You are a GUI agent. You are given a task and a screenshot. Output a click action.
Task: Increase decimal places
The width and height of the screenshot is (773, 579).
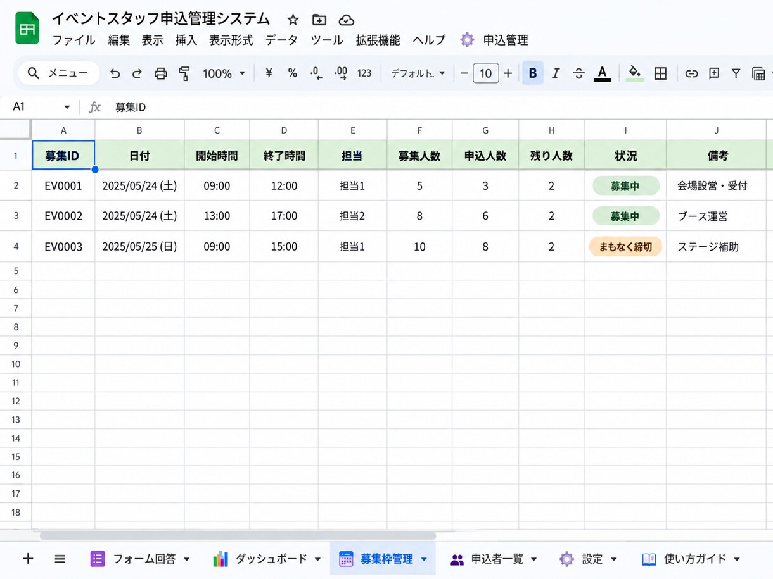pos(340,73)
